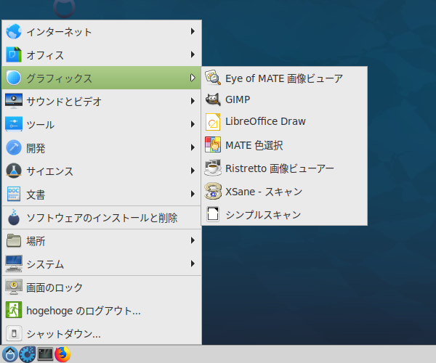Expand the インターネット submenu arrow
The height and width of the screenshot is (363, 436).
(193, 31)
